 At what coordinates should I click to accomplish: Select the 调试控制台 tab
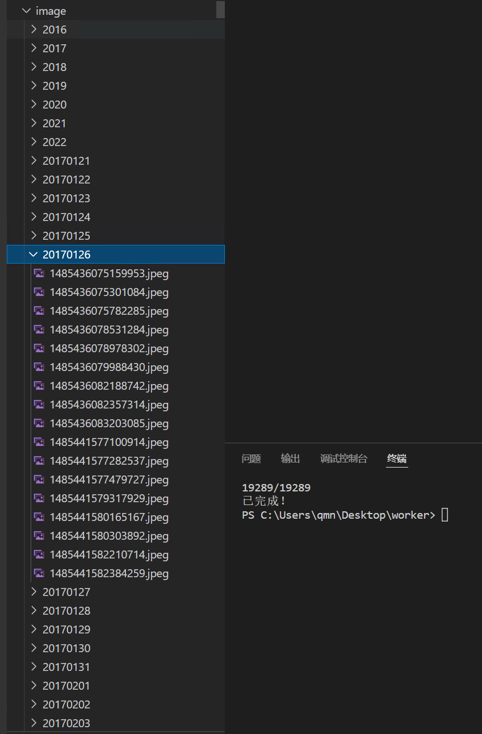click(x=343, y=458)
